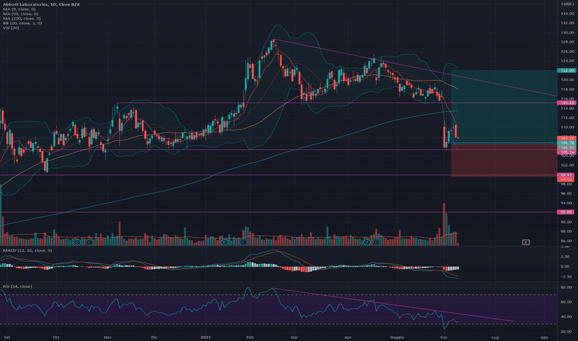This screenshot has height=341, width=578.
Task: Select the red stop-loss zone
Action: (x=504, y=161)
